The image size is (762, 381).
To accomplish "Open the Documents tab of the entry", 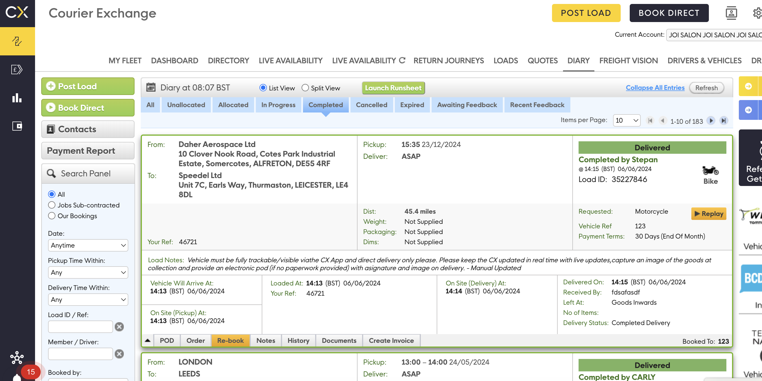I will click(339, 341).
